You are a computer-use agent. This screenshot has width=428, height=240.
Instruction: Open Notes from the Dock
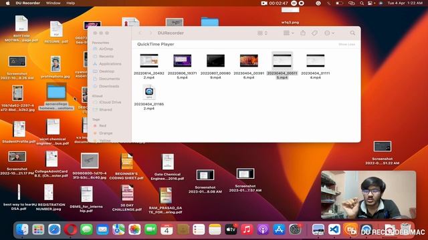point(215,229)
